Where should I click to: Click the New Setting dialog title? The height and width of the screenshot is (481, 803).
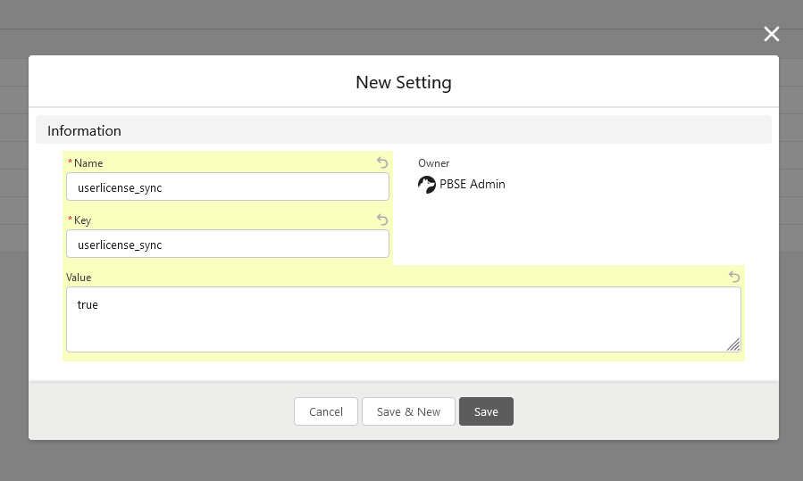tap(404, 82)
